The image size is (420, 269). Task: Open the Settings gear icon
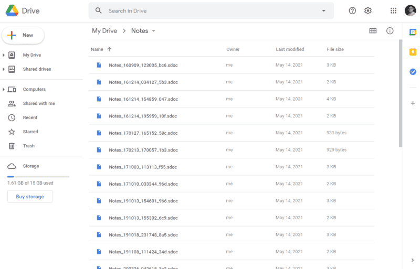(368, 10)
